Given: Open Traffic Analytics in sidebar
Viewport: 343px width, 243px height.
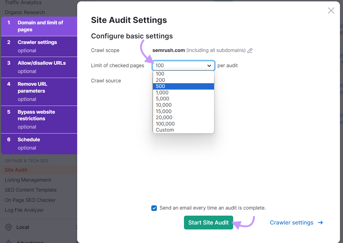Looking at the screenshot, I should tap(23, 2).
